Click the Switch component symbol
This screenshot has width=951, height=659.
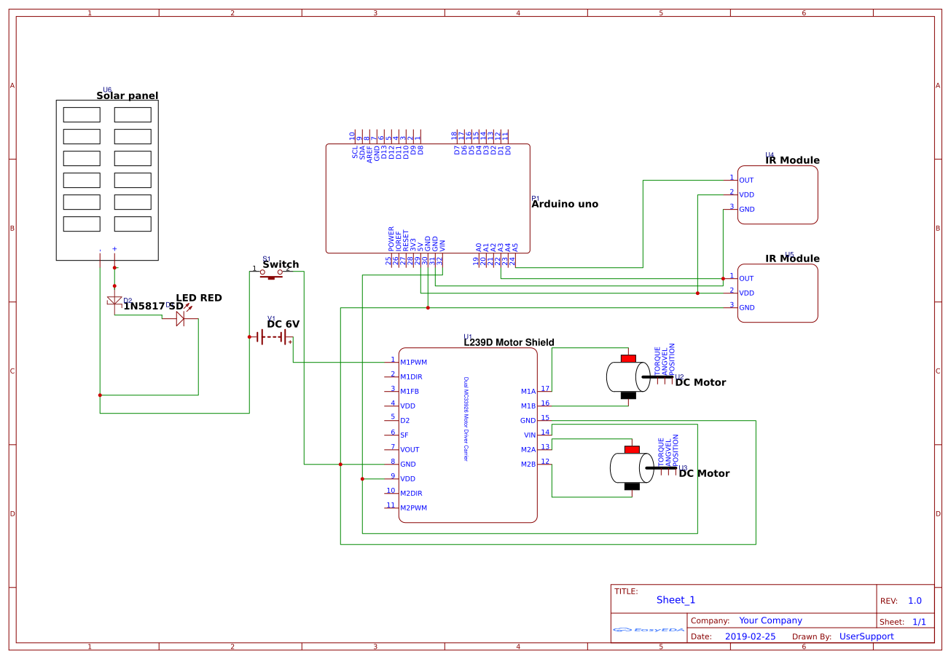point(271,273)
